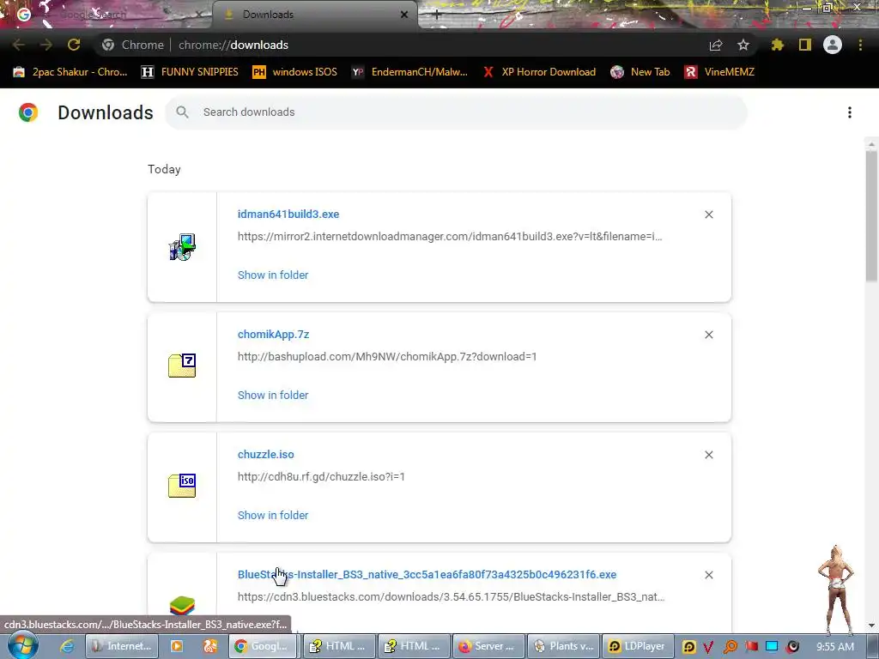Show chuzzle.iso in folder

coord(273,515)
